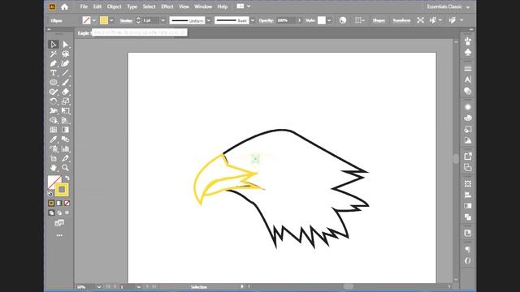This screenshot has height=292, width=520.
Task: Select the Pen tool
Action: point(53,63)
